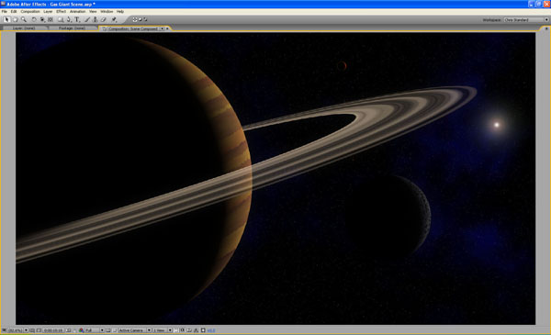Image resolution: width=551 pixels, height=335 pixels.
Task: Select the Hand tool
Action: coord(15,19)
